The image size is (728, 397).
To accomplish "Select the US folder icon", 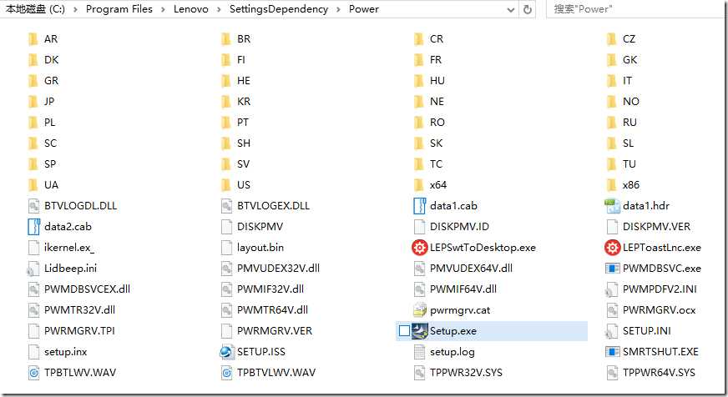I will [226, 184].
